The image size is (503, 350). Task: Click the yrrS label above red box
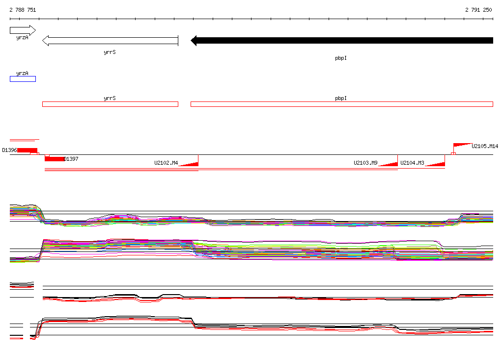[110, 99]
